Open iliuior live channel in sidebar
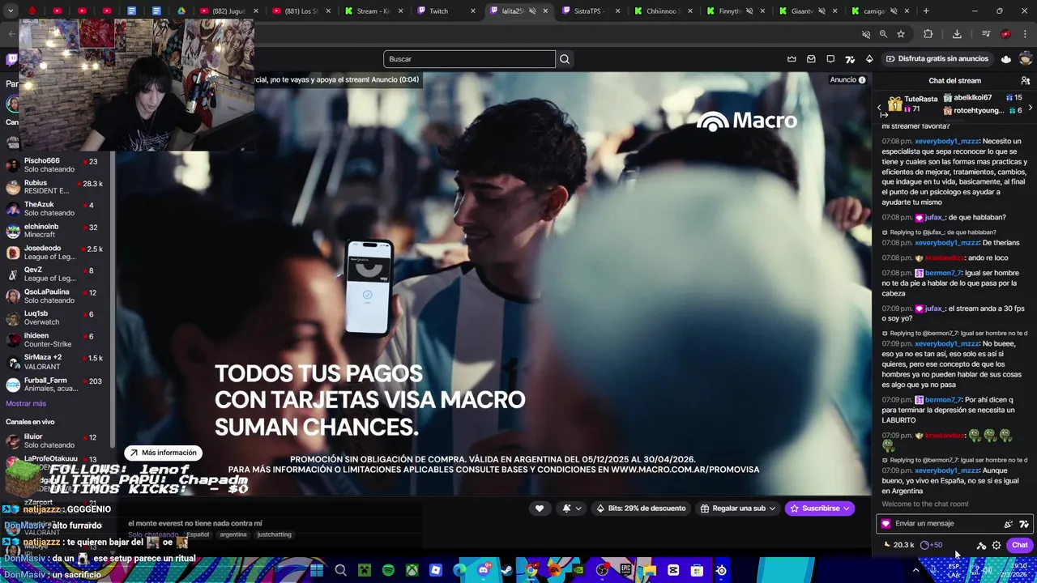 (55, 440)
